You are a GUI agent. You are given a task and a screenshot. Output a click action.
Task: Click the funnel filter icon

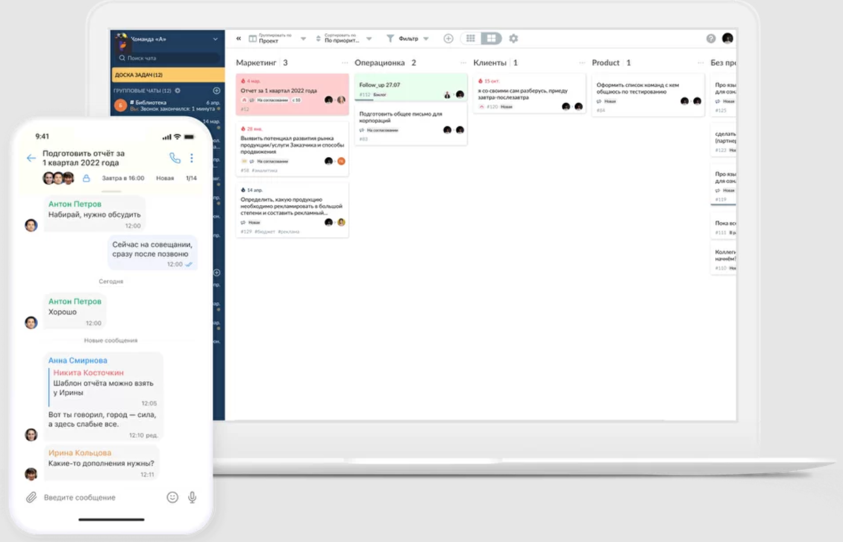(x=390, y=38)
